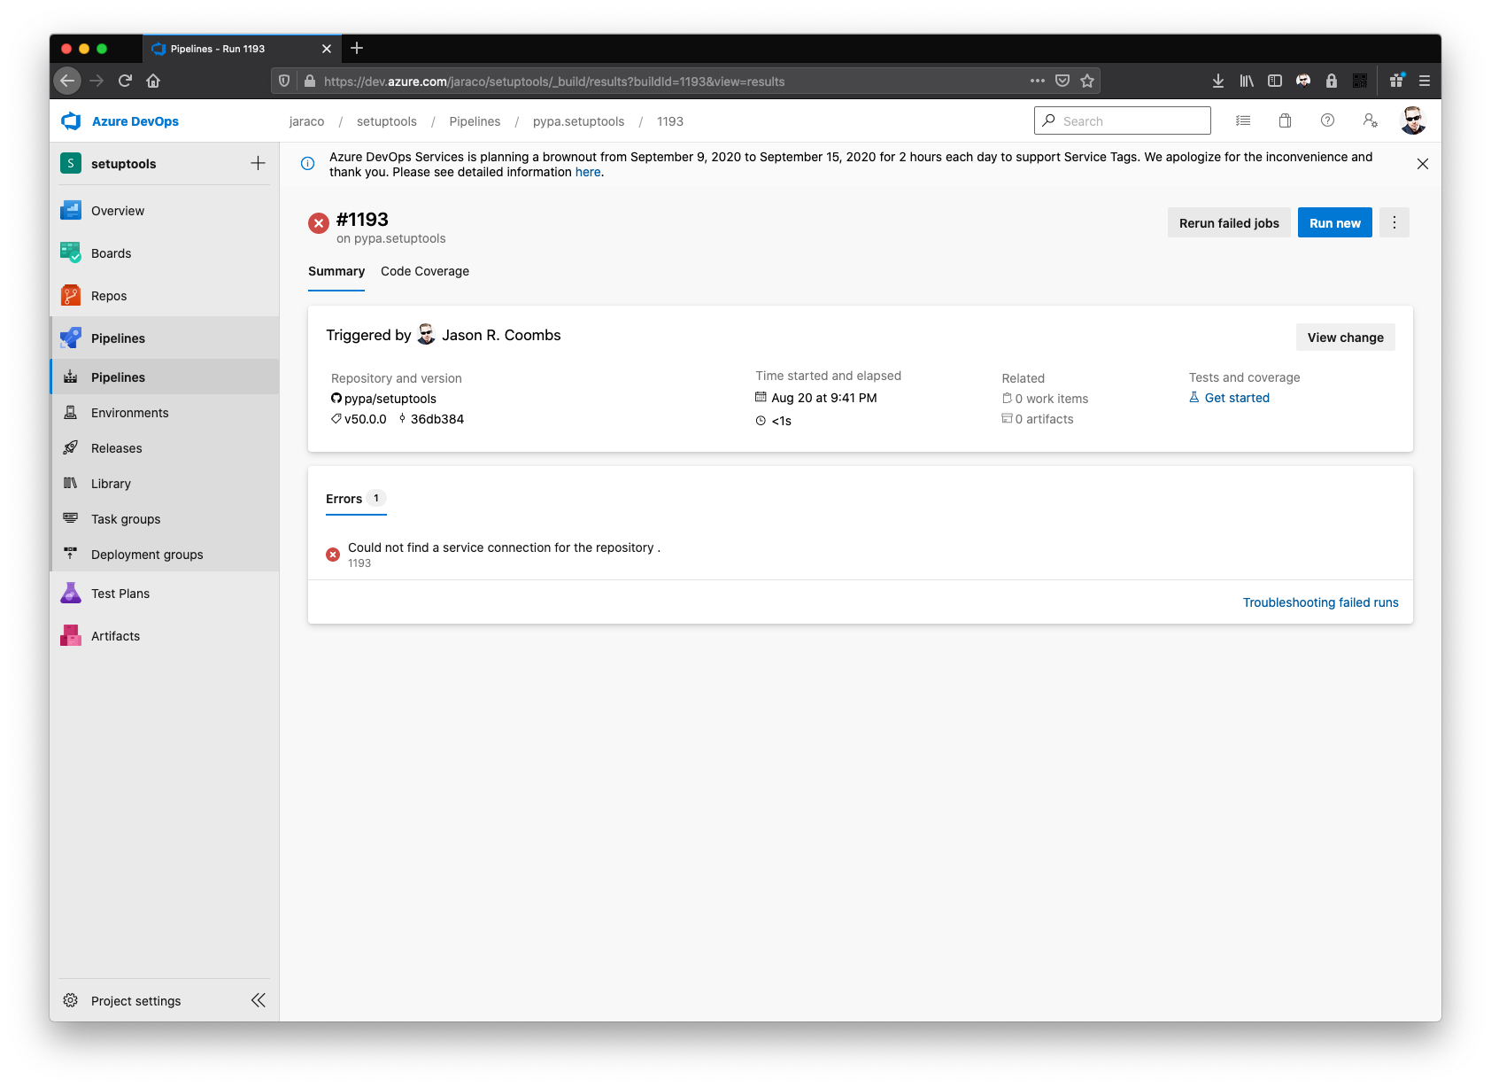Viewport: 1491px width, 1087px height.
Task: Open the Repos section
Action: (x=109, y=295)
